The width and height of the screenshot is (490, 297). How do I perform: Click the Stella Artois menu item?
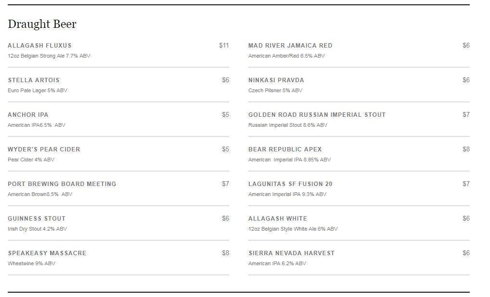click(34, 80)
